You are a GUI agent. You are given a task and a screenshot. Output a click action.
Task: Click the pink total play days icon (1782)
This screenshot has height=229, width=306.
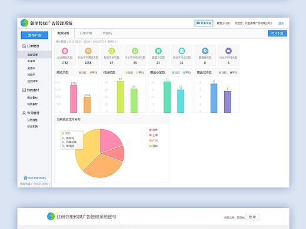point(65,51)
